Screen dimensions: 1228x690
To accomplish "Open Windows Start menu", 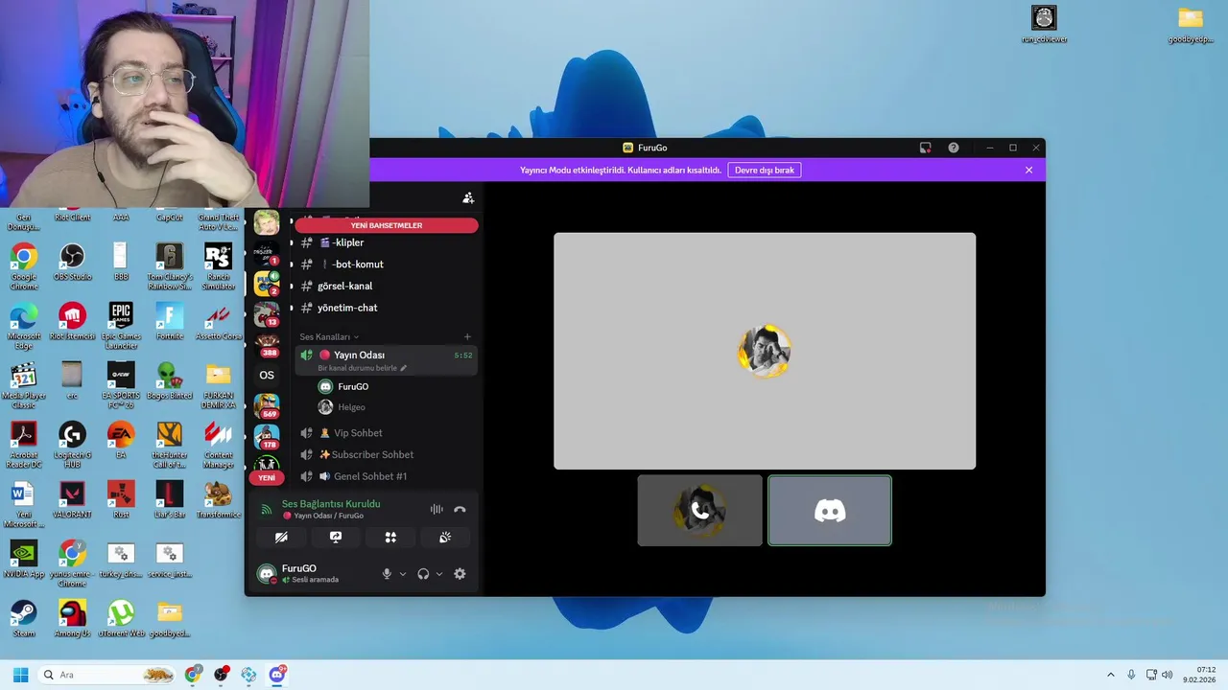I will [x=20, y=675].
